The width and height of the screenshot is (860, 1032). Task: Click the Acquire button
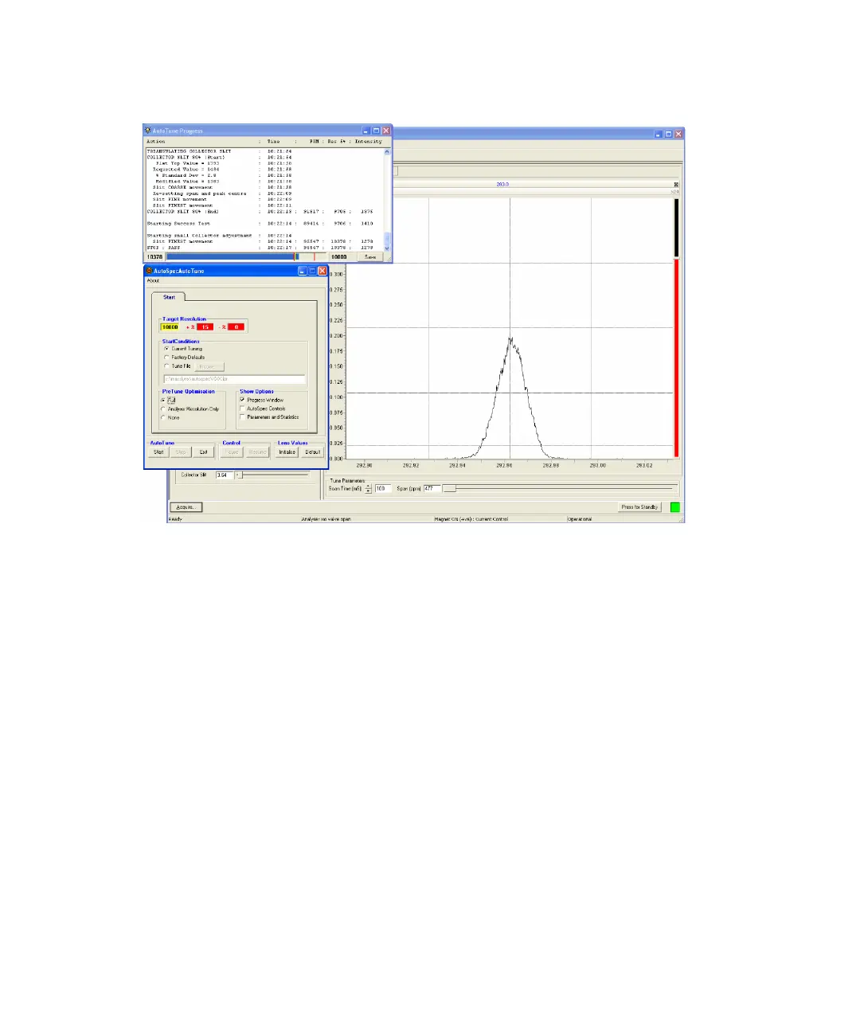click(x=186, y=507)
